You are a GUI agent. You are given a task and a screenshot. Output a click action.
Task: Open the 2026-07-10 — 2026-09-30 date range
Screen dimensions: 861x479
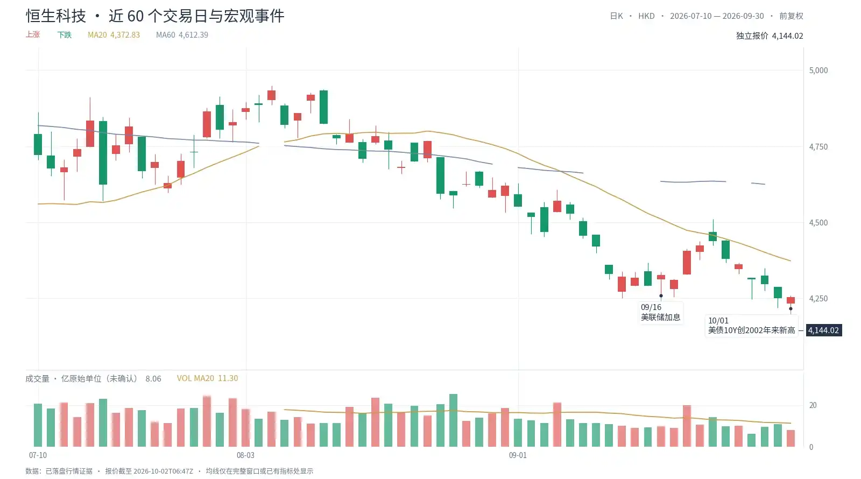pyautogui.click(x=717, y=16)
